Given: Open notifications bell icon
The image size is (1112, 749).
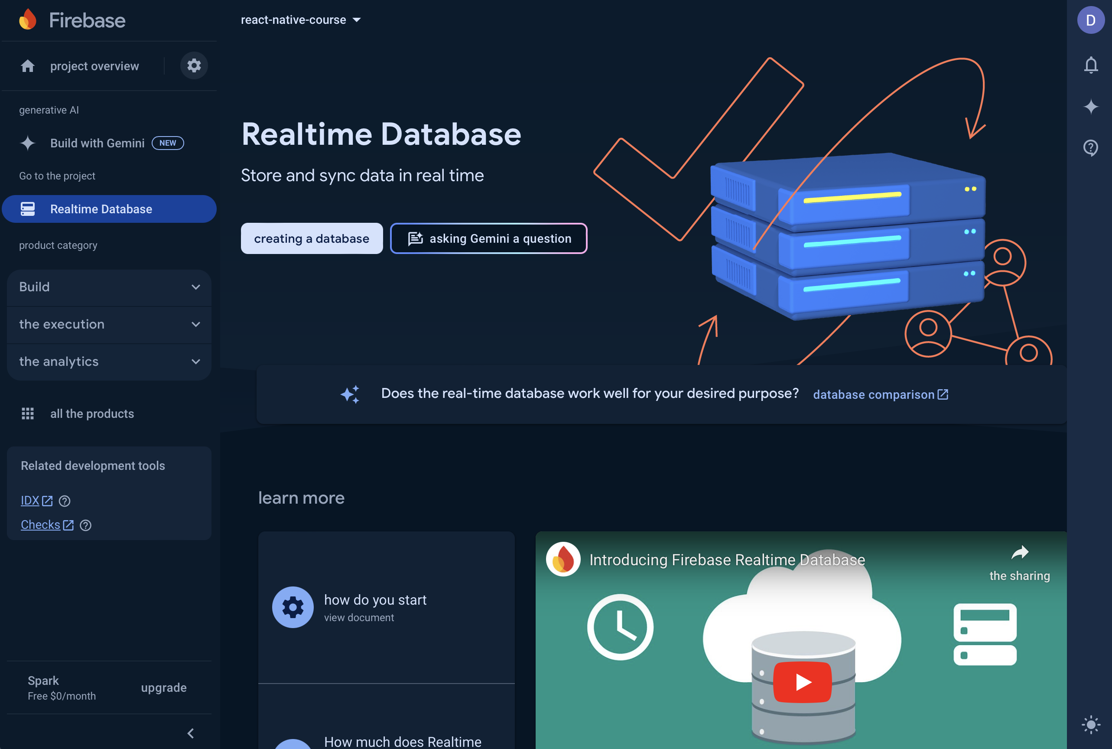Looking at the screenshot, I should point(1091,65).
